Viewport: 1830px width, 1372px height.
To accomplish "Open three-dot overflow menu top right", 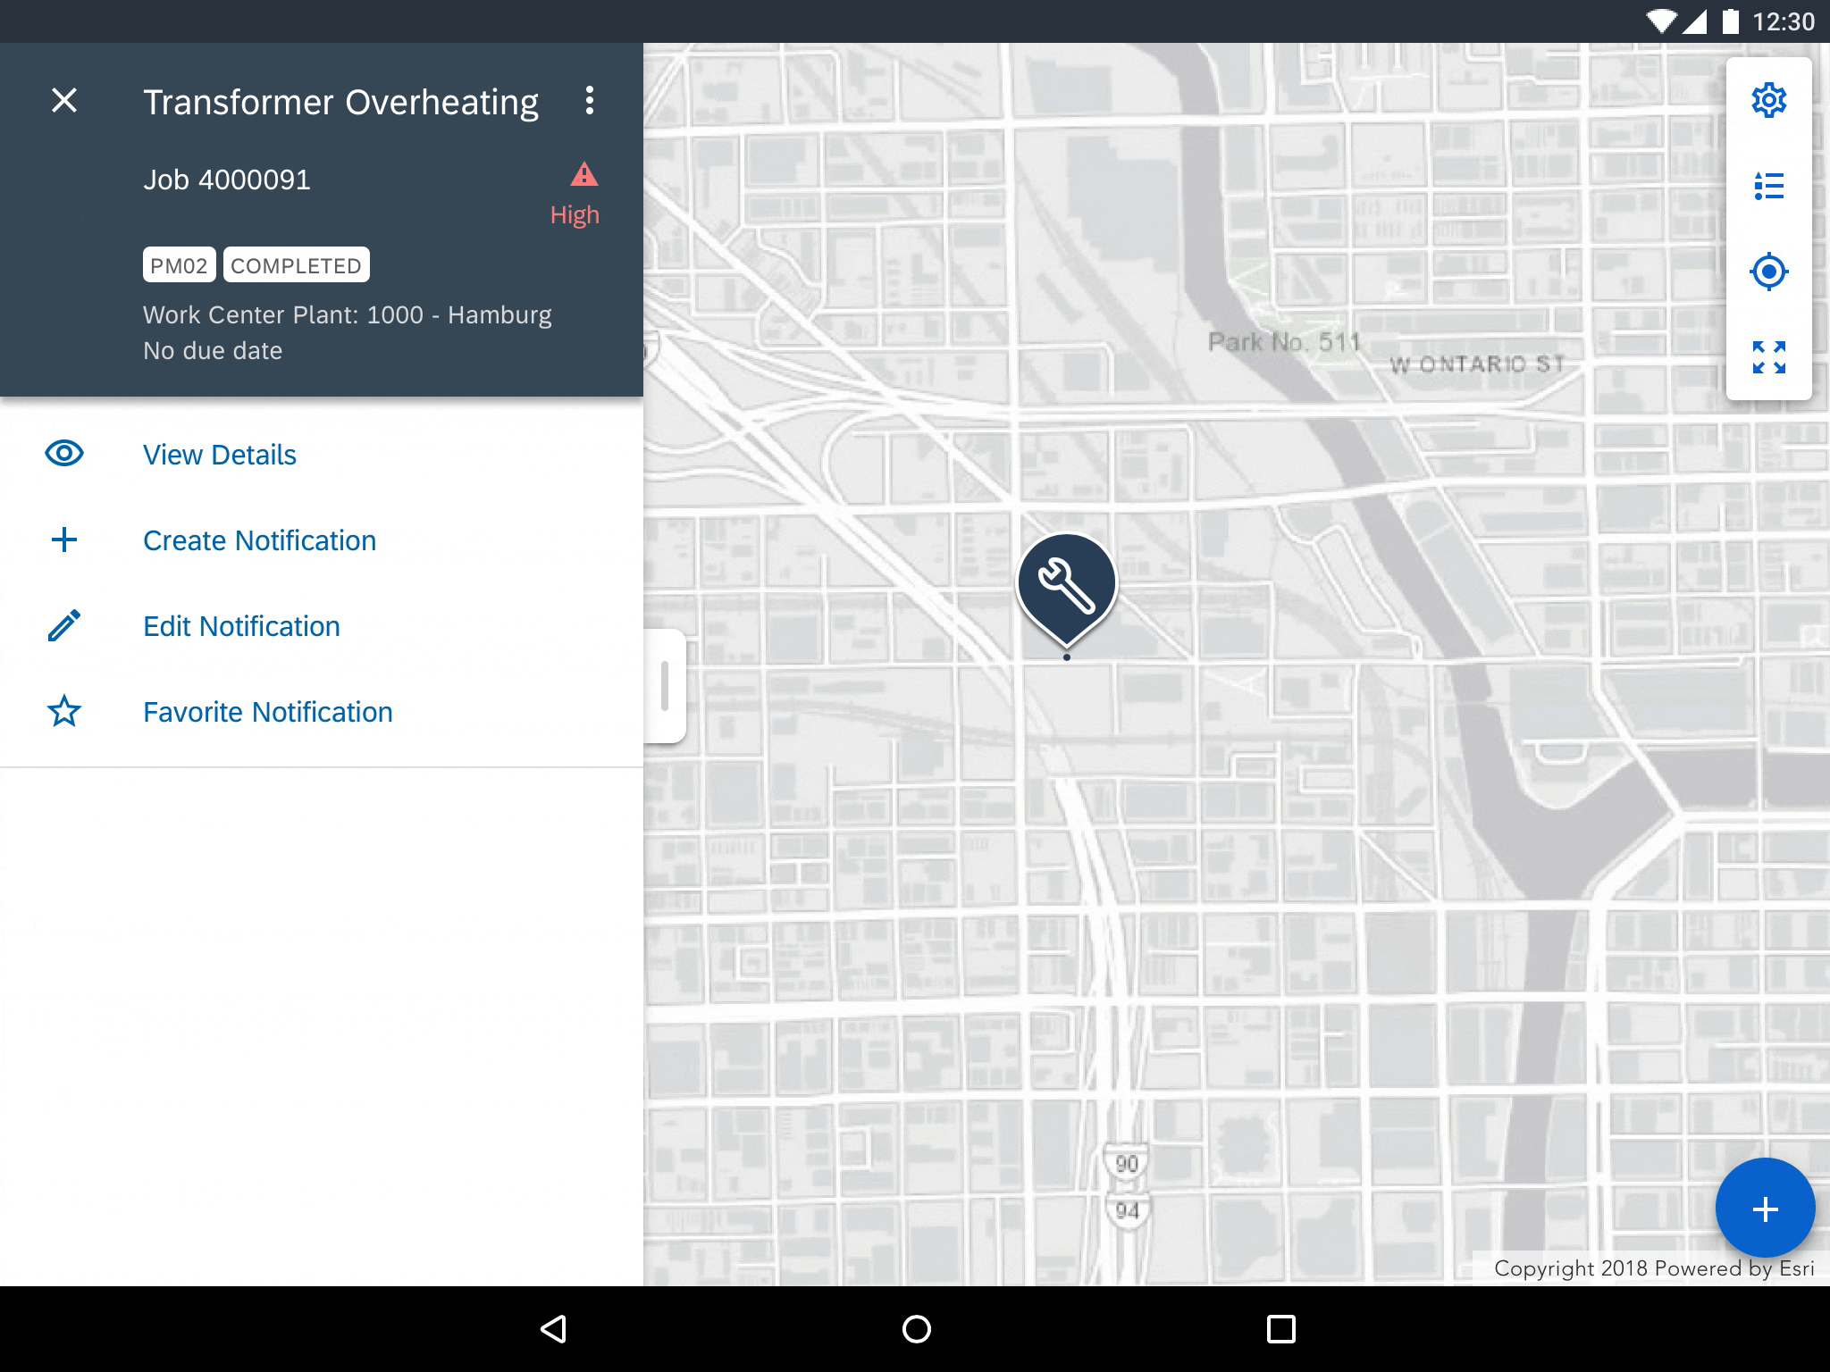I will (590, 99).
